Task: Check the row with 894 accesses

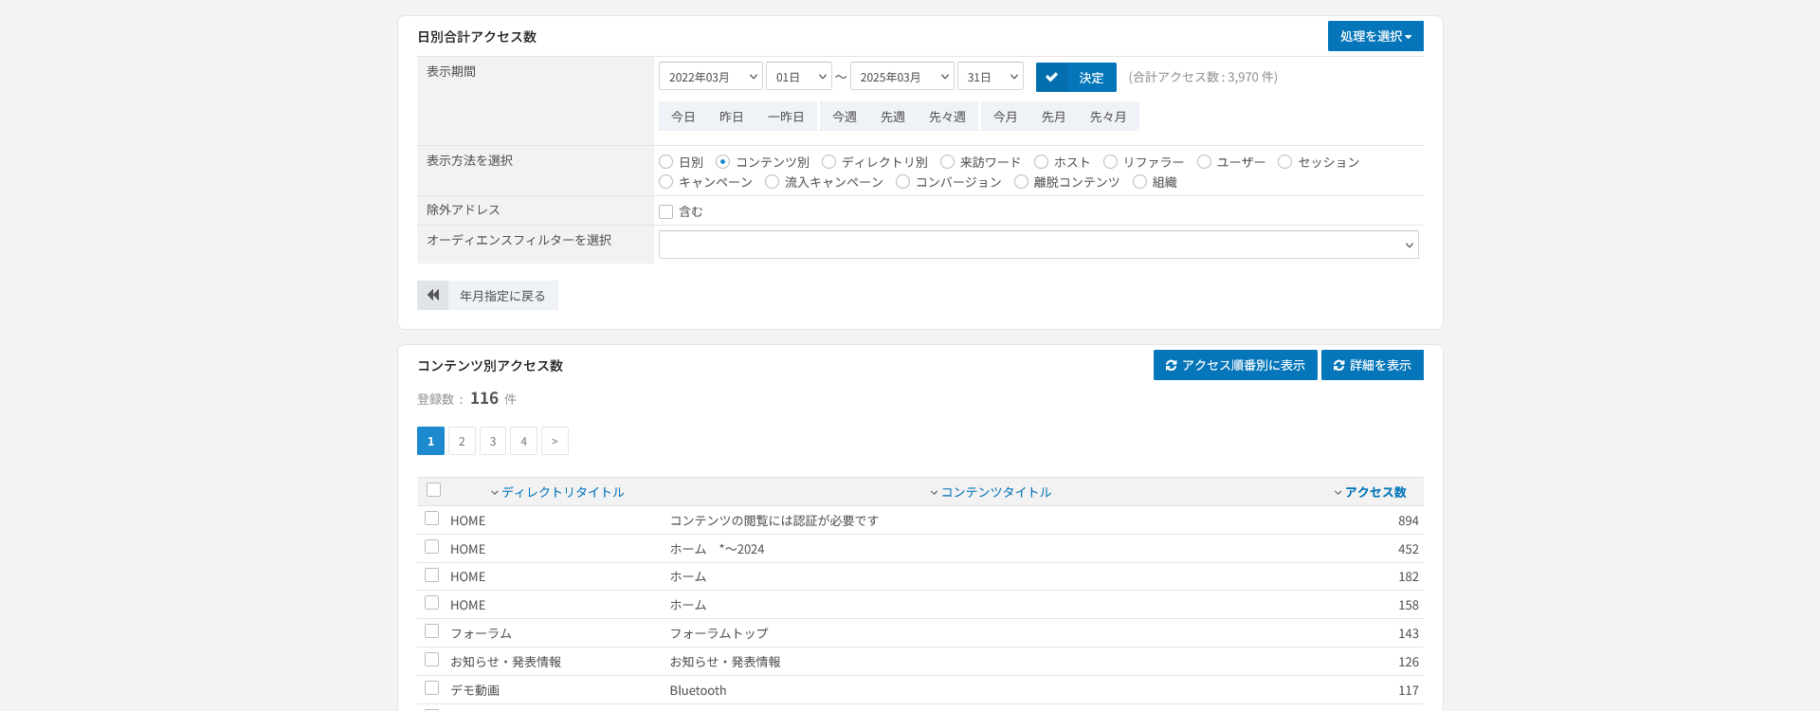Action: coord(431,519)
